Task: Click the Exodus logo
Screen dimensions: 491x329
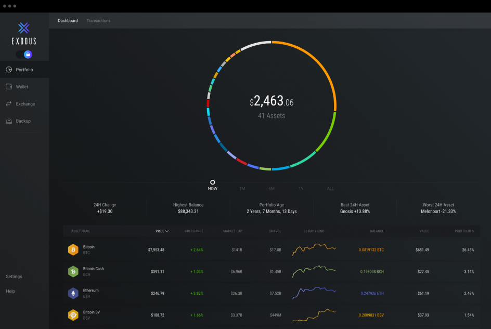Action: 24,33
